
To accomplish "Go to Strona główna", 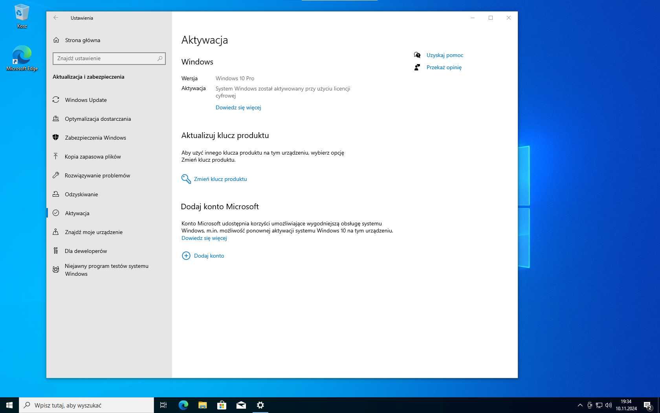I will pos(109,40).
